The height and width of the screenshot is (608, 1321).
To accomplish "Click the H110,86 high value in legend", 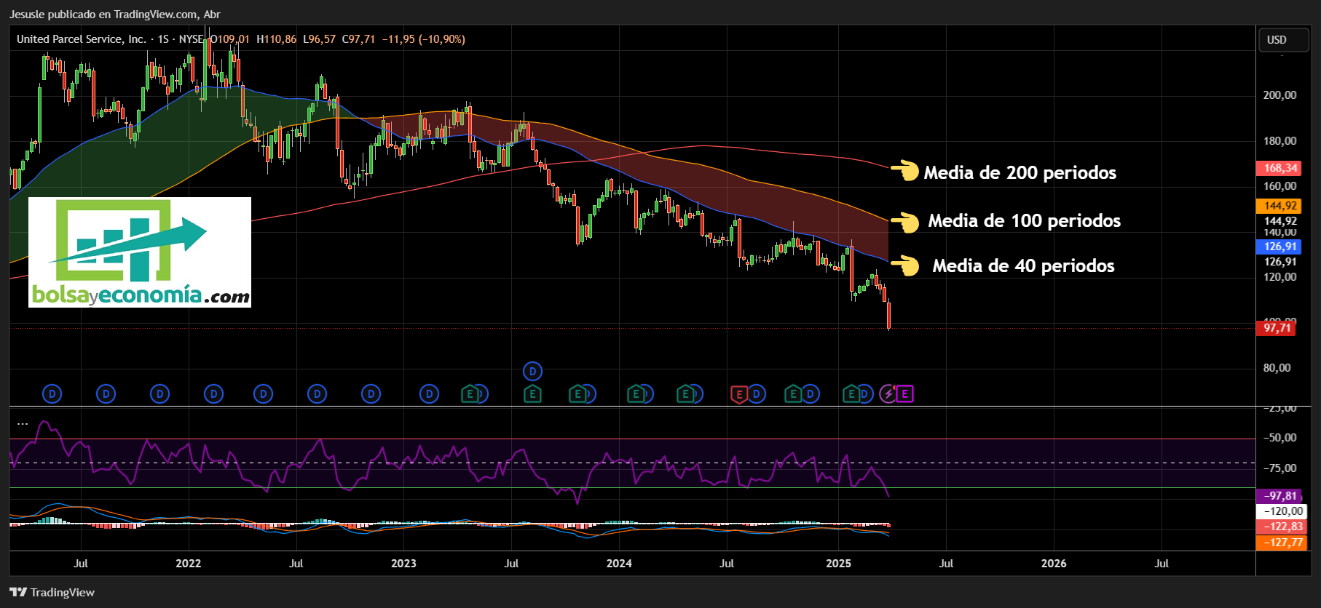I will pyautogui.click(x=277, y=39).
